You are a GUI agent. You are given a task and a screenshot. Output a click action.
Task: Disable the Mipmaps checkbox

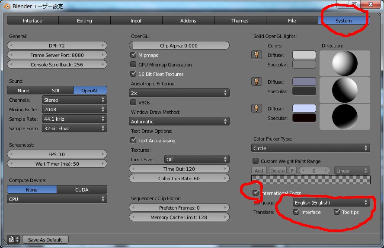133,55
